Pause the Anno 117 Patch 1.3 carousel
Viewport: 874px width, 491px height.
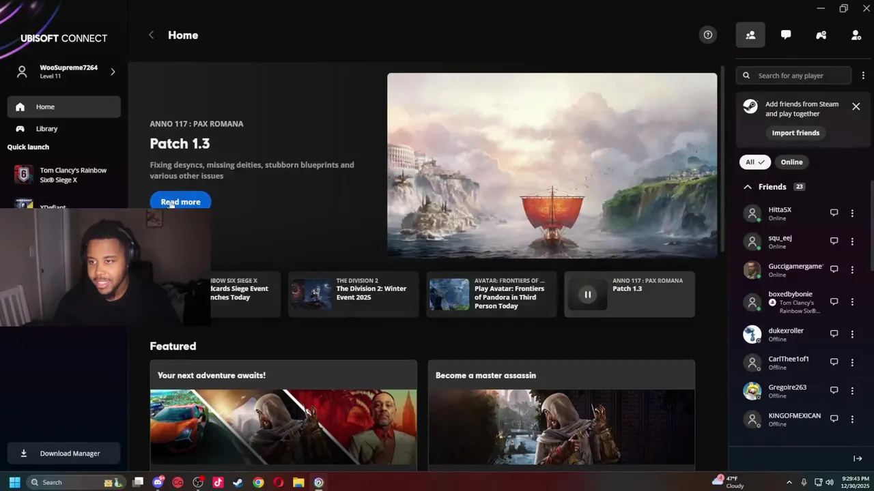(x=587, y=295)
